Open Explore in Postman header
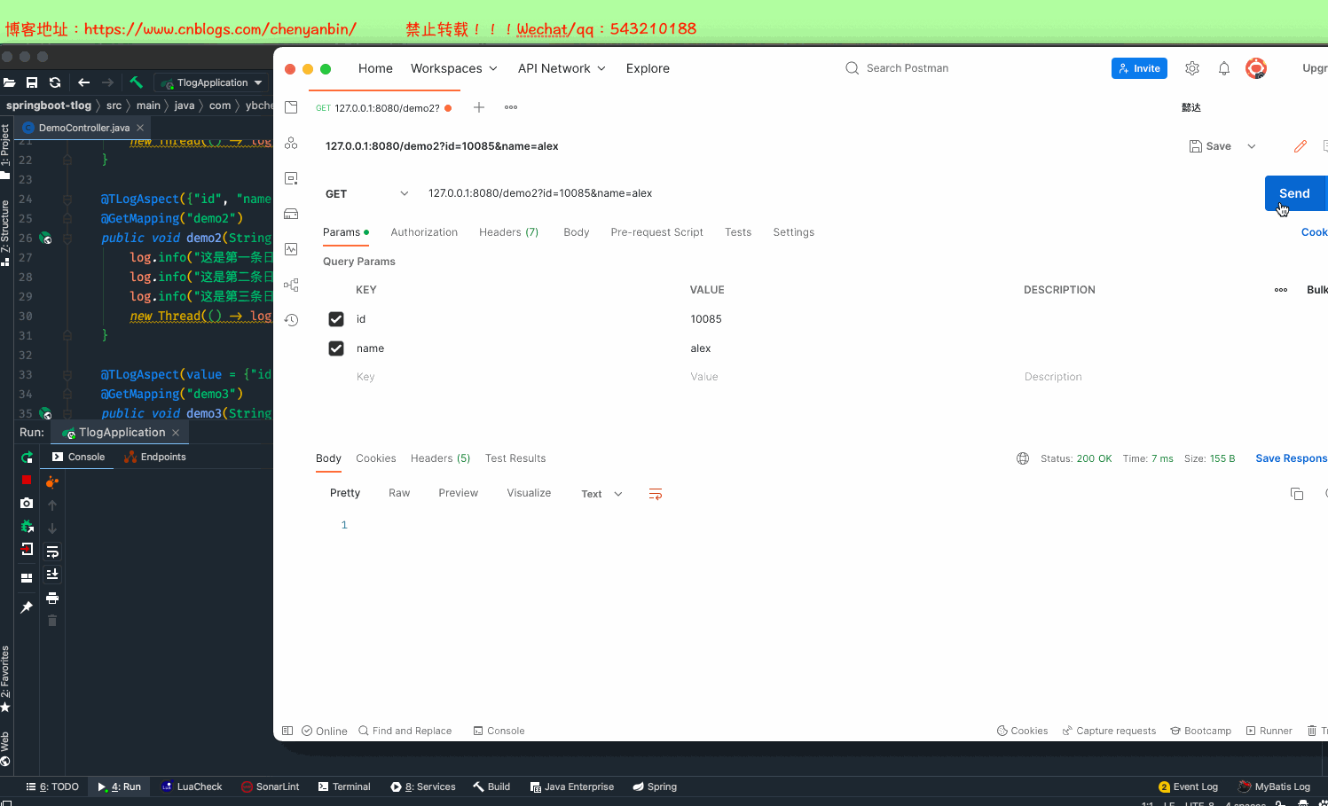This screenshot has height=806, width=1328. (648, 68)
